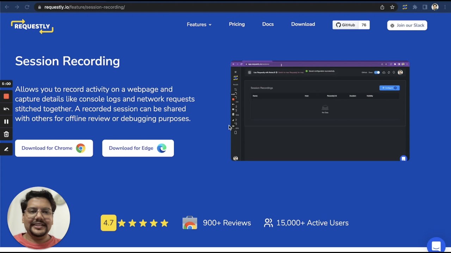
Task: Click the active users people icon
Action: [268, 223]
